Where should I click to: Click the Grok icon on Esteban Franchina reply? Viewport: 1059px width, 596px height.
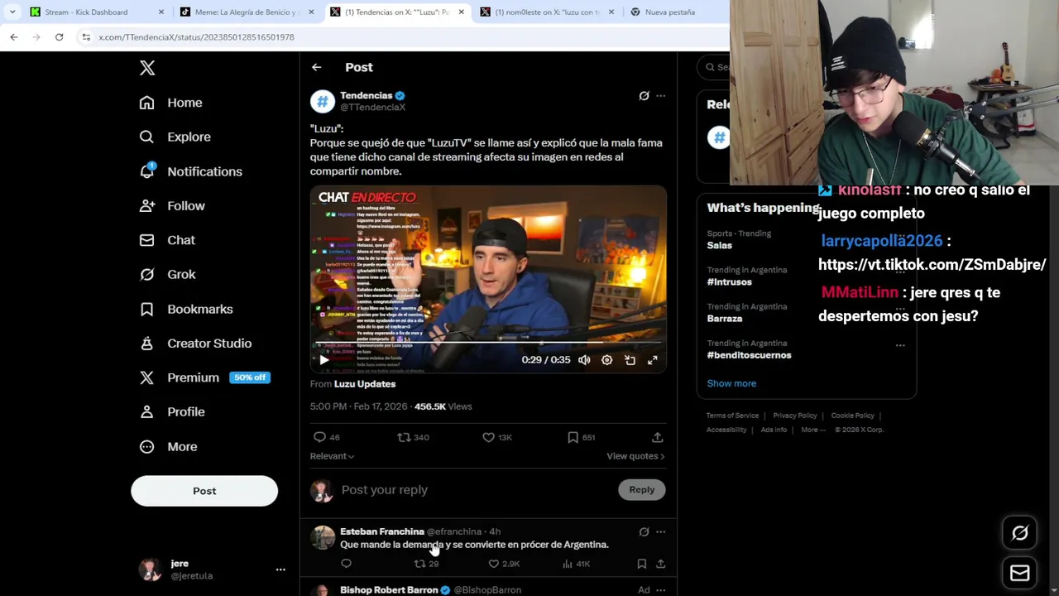coord(644,532)
